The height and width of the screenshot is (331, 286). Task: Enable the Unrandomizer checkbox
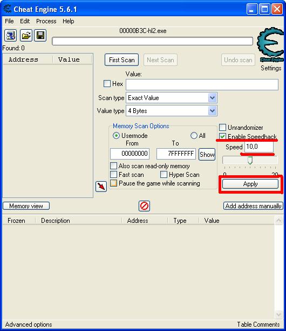(223, 128)
